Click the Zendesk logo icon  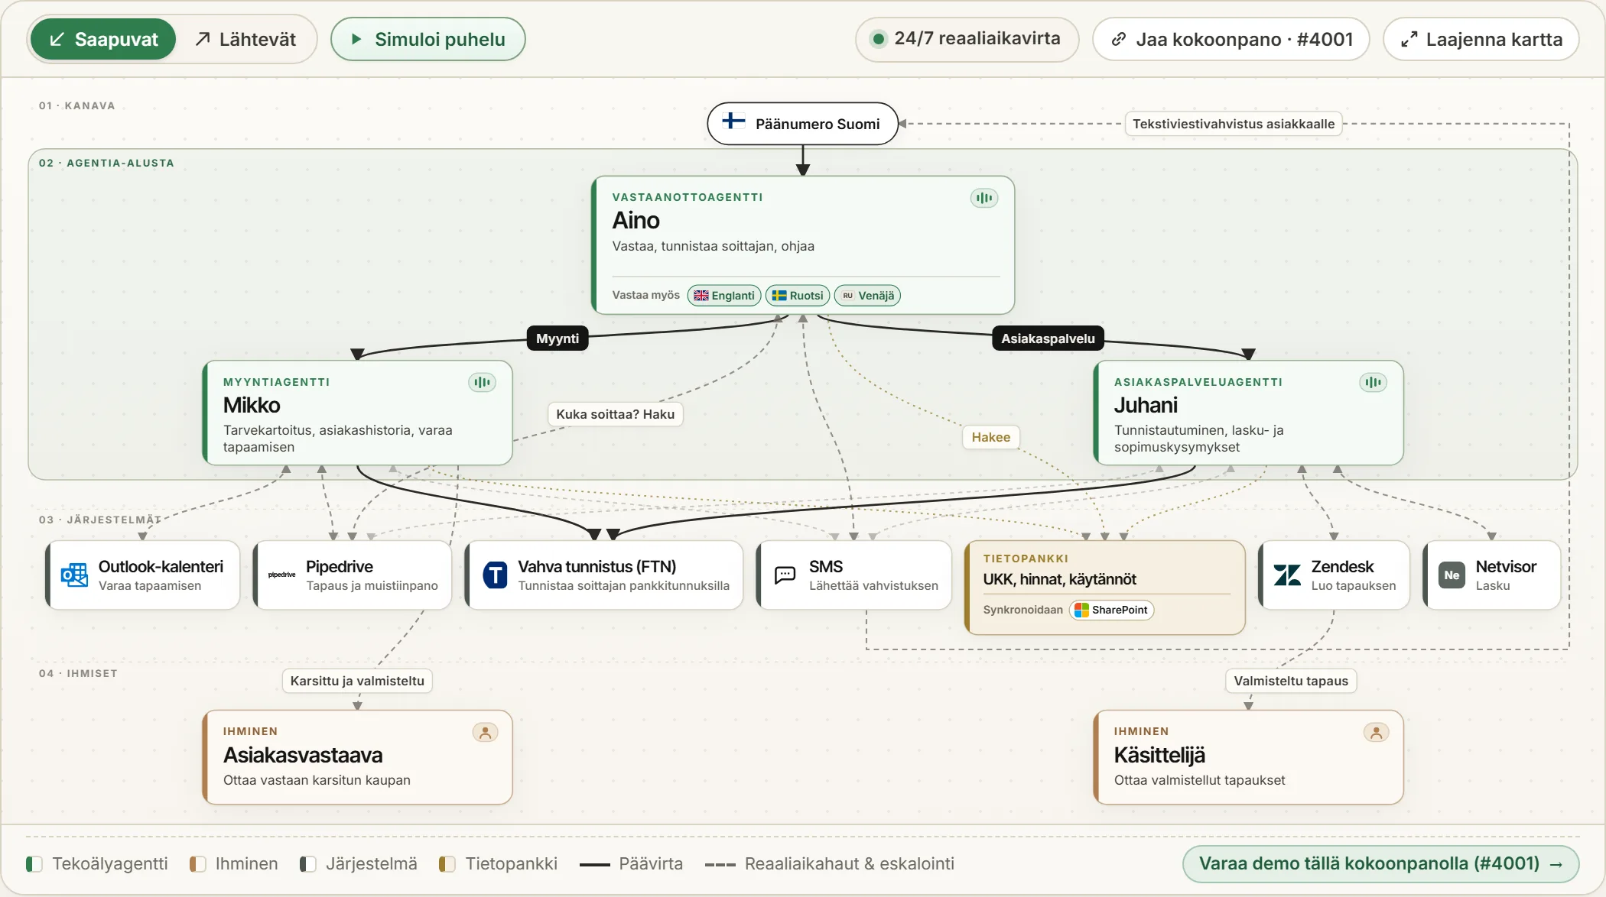tap(1287, 575)
